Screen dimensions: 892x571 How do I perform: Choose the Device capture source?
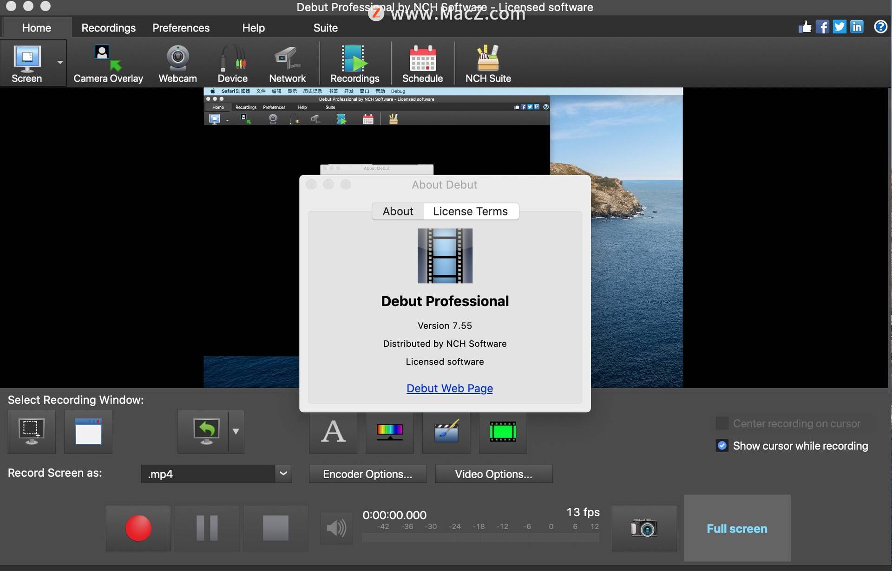click(232, 63)
